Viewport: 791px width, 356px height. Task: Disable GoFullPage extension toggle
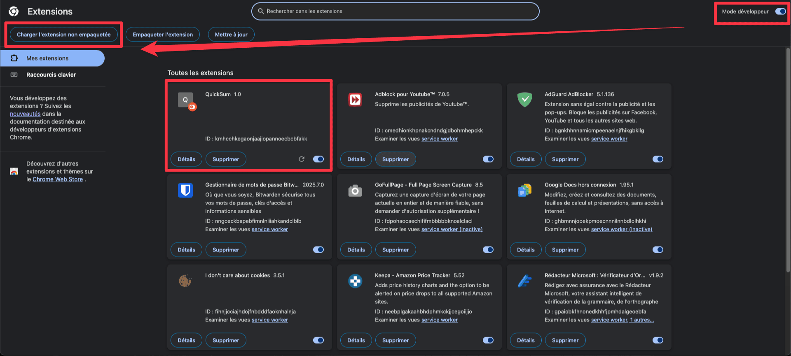tap(488, 250)
